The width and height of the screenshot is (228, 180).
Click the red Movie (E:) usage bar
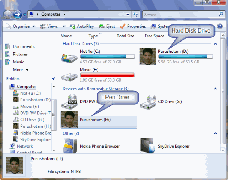[108, 75]
